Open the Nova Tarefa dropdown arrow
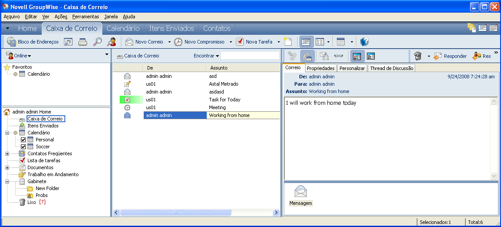This screenshot has width=501, height=227. coord(279,42)
